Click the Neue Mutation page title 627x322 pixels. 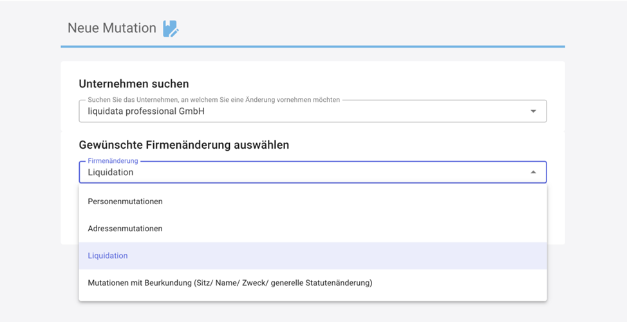(x=112, y=28)
